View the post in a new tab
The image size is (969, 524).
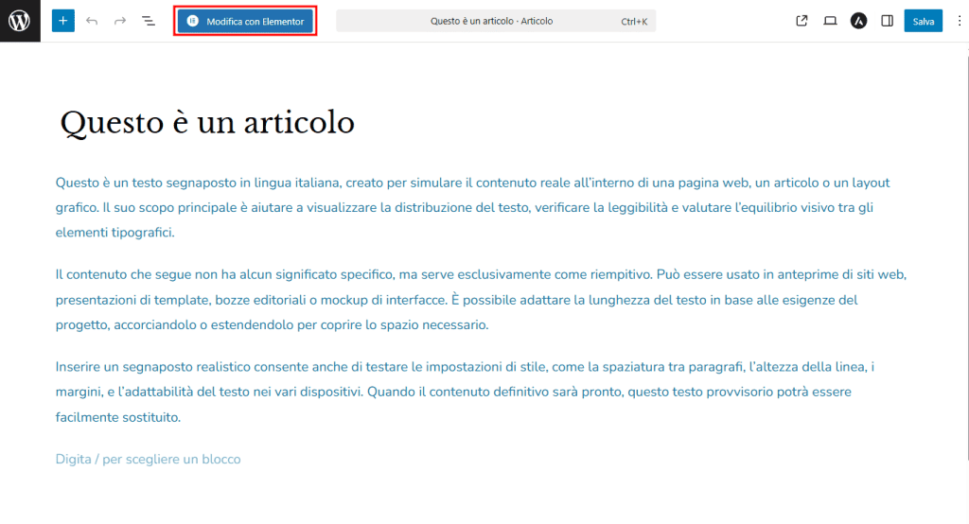click(802, 21)
